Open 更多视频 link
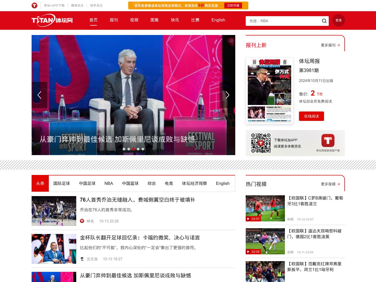This screenshot has width=376, height=282. 328,184
